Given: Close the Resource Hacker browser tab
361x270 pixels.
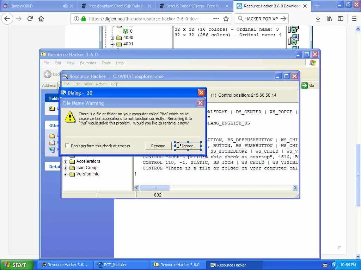Looking at the screenshot, I should 305,6.
